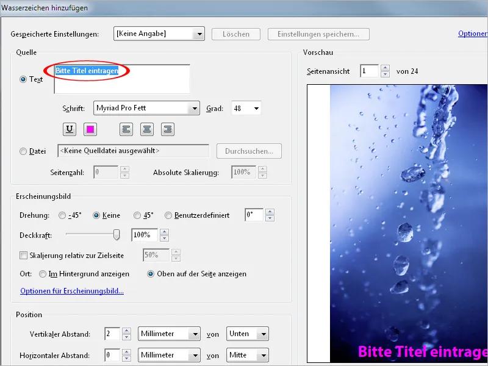
Task: Enable Skalierung relativ zur Zielseite checkbox
Action: pyautogui.click(x=23, y=256)
